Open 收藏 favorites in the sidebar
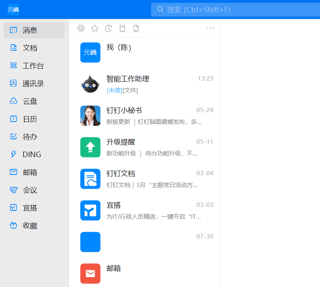This screenshot has height=287, width=320. pos(34,225)
